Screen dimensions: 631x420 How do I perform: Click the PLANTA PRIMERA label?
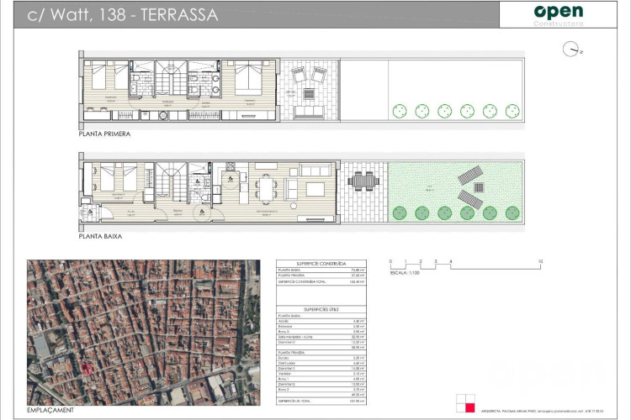point(105,134)
